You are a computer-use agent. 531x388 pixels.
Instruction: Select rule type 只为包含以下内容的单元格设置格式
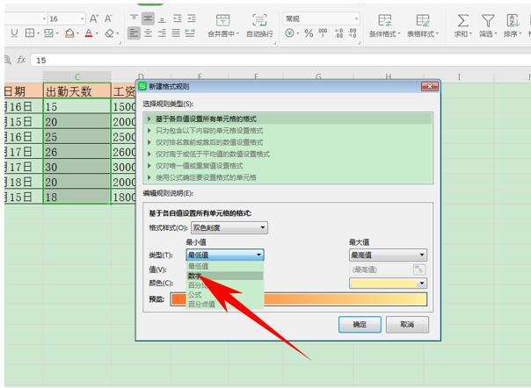coord(287,131)
